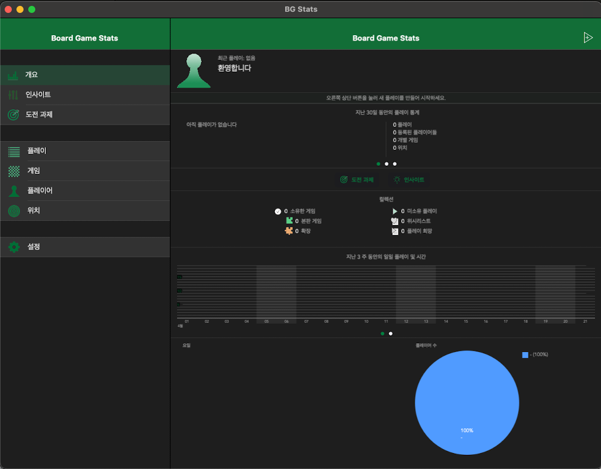Click the 플레이 희망 icon
Image resolution: width=601 pixels, height=469 pixels.
click(x=395, y=231)
